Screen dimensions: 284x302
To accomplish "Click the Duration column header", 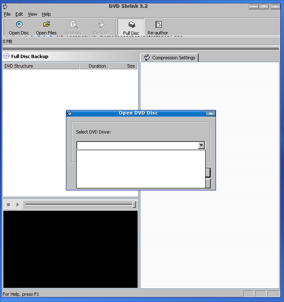I will coord(94,66).
